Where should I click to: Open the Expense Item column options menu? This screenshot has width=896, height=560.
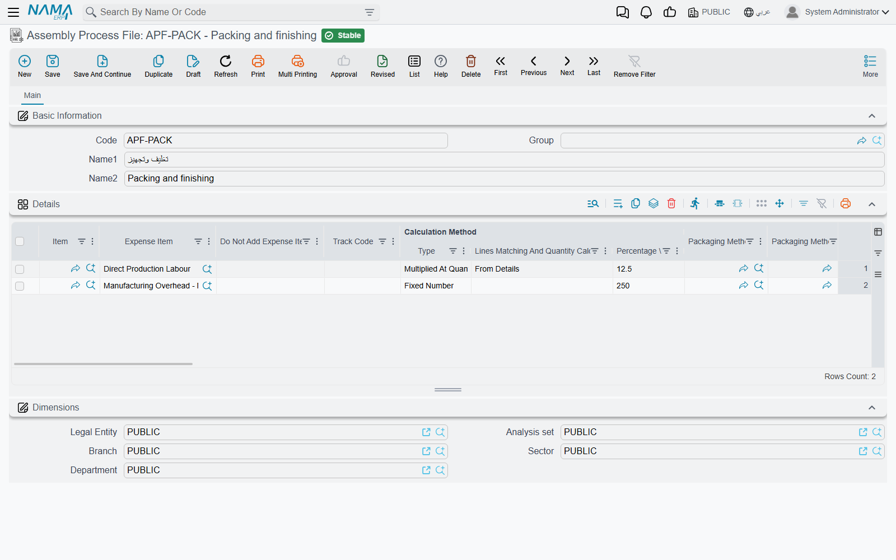point(209,241)
